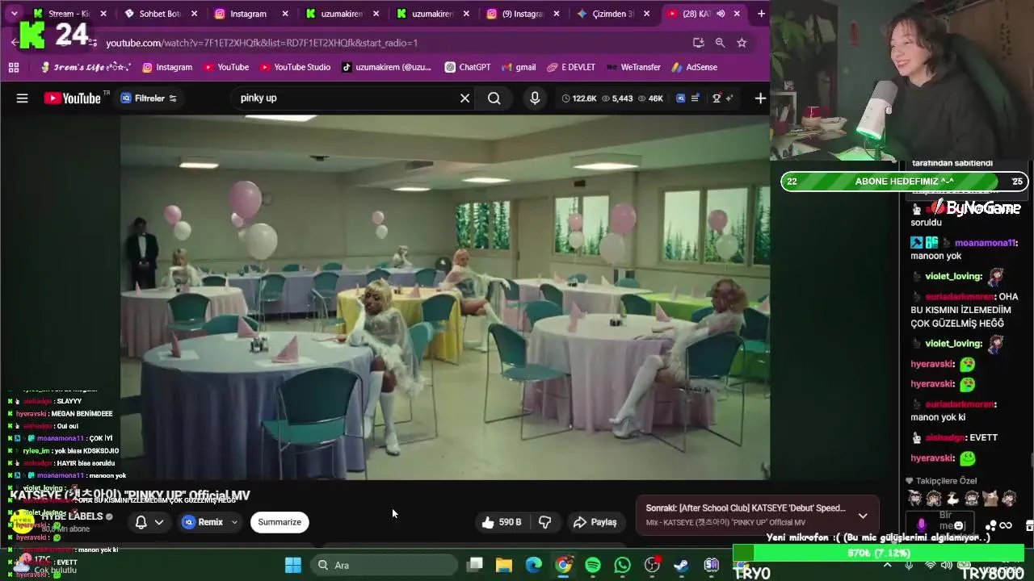Switch to the '(9) Instagram' browser tab

click(x=523, y=14)
